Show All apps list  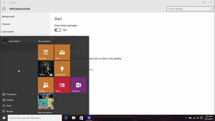pos(8,111)
